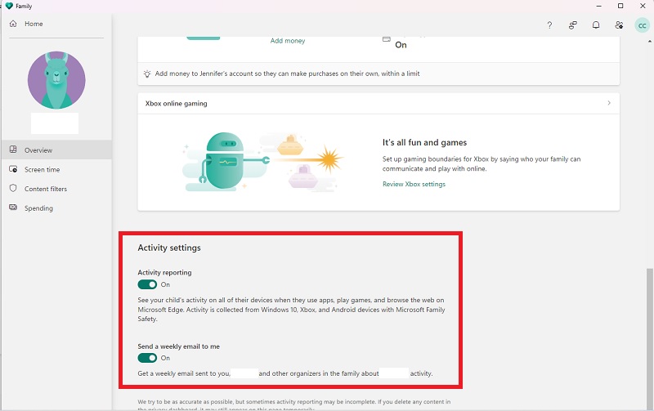
Task: Click the Activity settings heading
Action: 169,248
